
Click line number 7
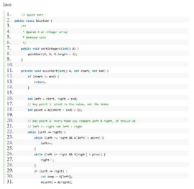pyautogui.click(x=9, y=48)
